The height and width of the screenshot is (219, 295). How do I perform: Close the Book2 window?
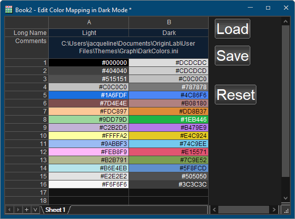286,8
